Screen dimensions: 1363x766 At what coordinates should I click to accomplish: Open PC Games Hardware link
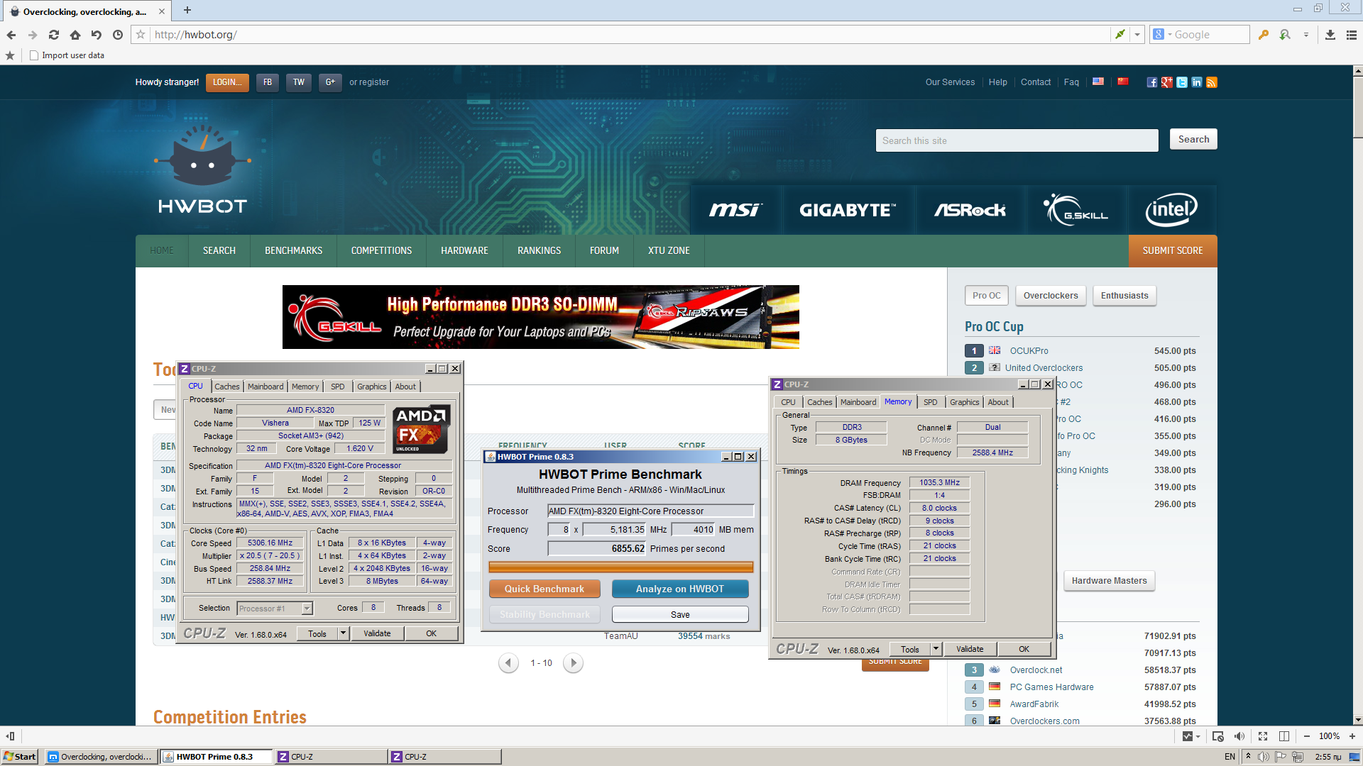[1052, 687]
